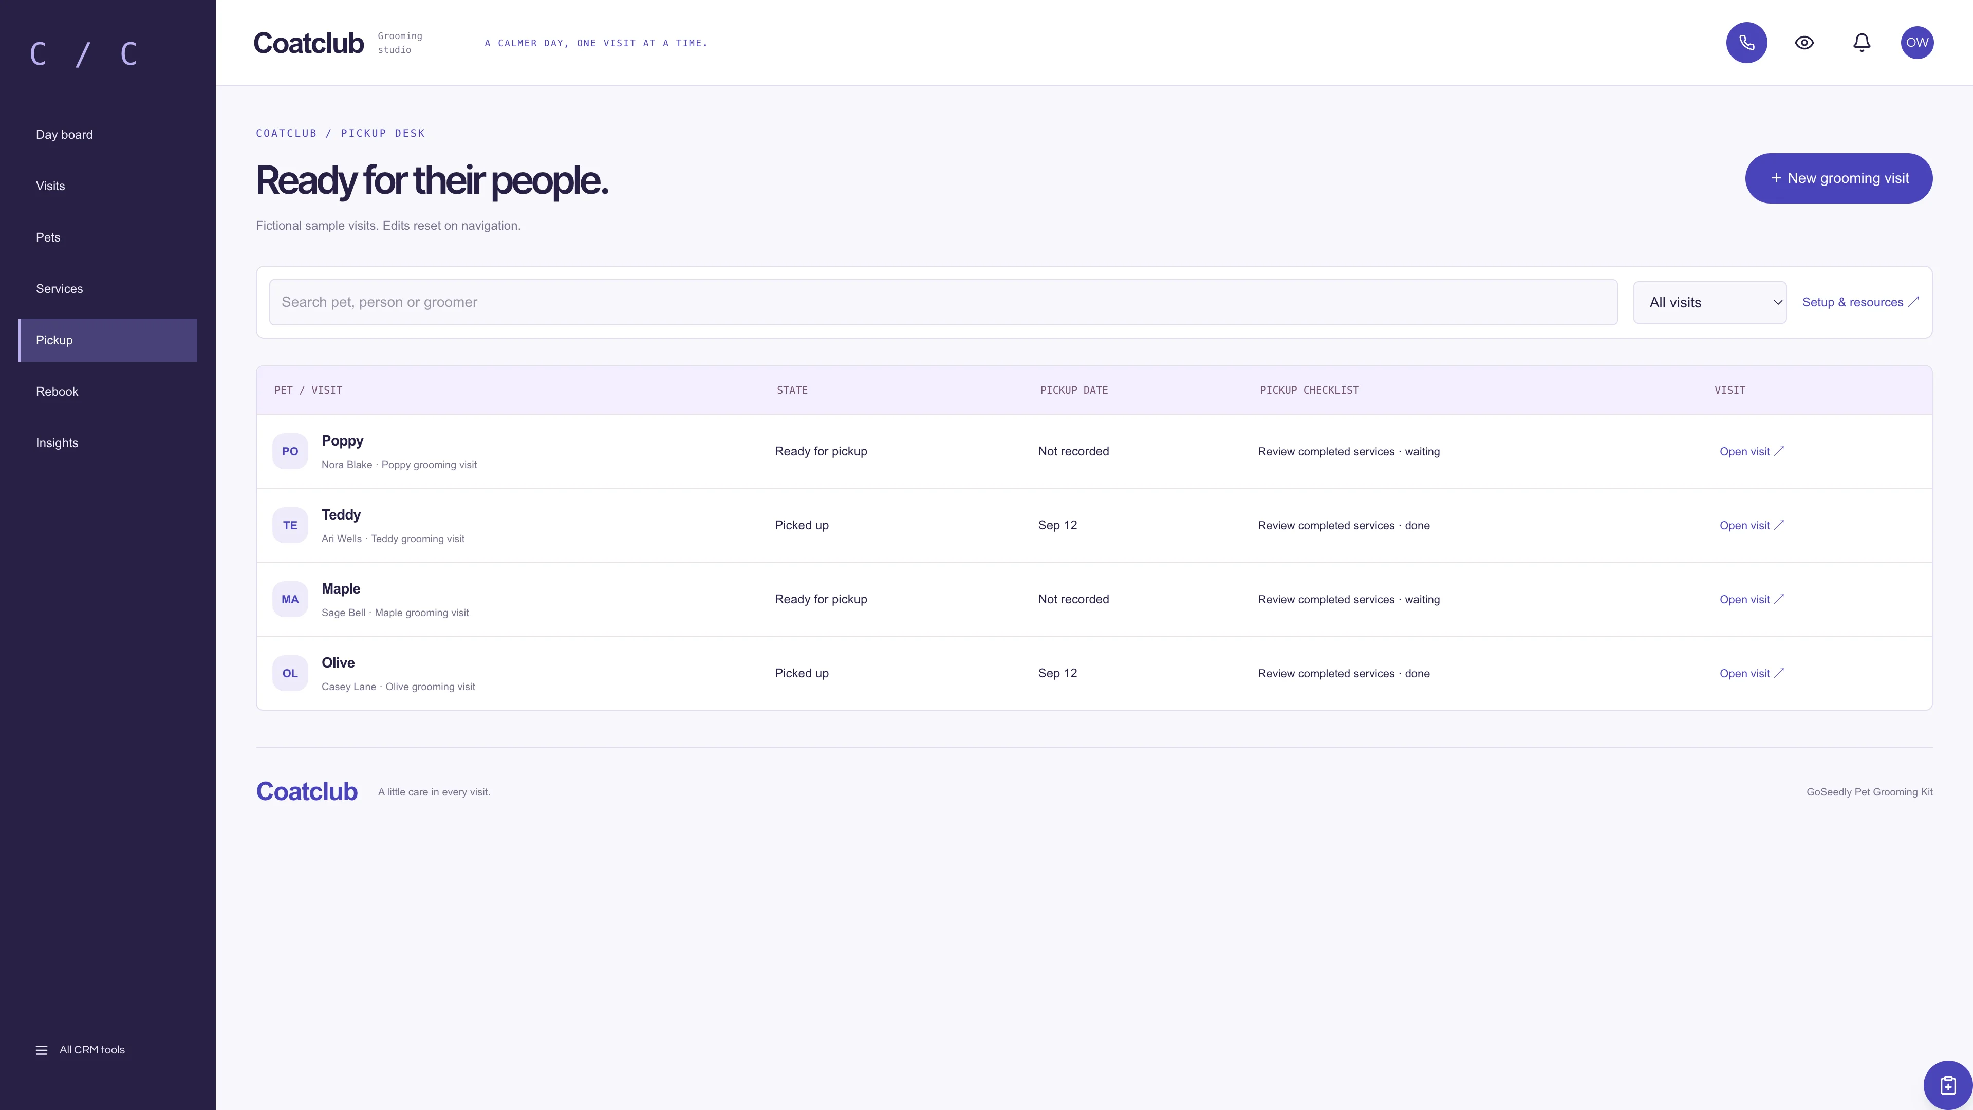
Task: Start a New grooming visit
Action: click(1838, 178)
